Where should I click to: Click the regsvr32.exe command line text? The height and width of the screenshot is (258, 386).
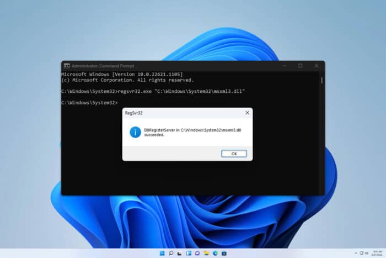pyautogui.click(x=181, y=91)
